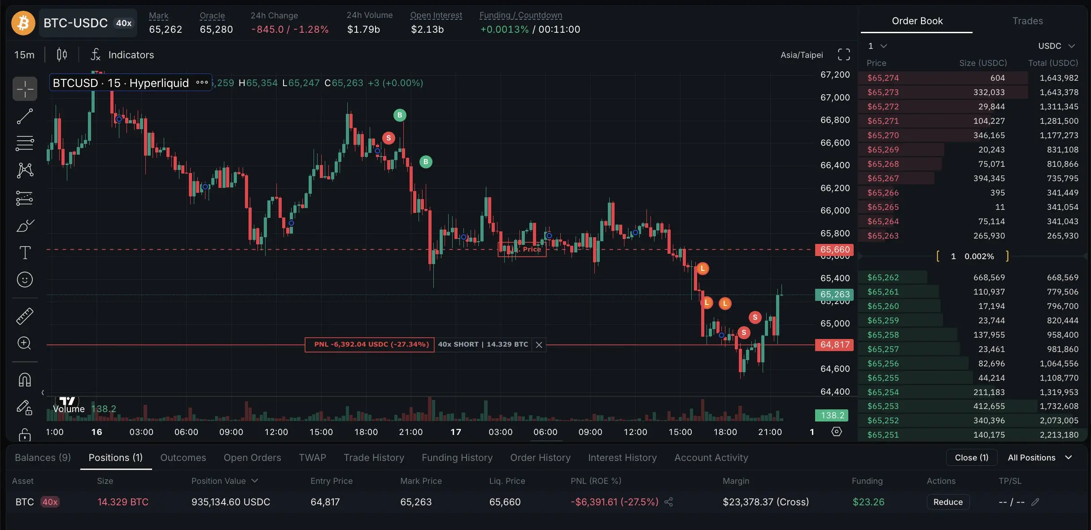Open candlestick chart type selector
Image resolution: width=1091 pixels, height=530 pixels.
pos(62,55)
